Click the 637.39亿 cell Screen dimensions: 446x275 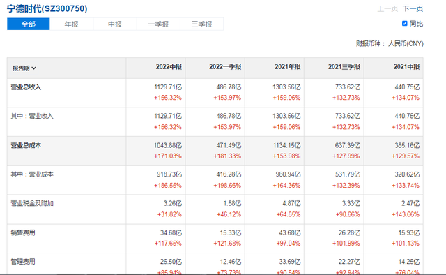(348, 145)
